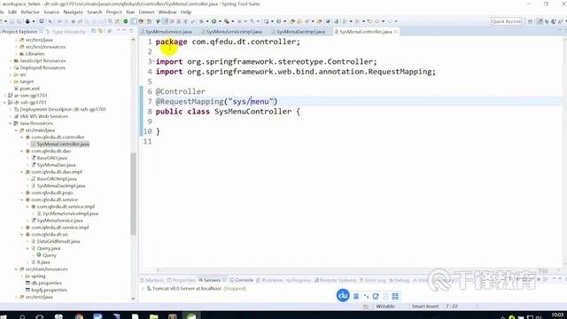Viewport: 567px width, 319px height.
Task: Select R.java in the tree
Action: [x=43, y=262]
